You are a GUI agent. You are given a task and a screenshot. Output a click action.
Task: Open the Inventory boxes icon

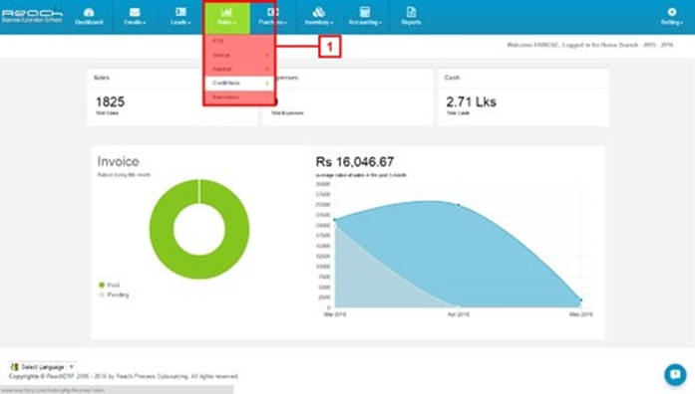coord(319,12)
